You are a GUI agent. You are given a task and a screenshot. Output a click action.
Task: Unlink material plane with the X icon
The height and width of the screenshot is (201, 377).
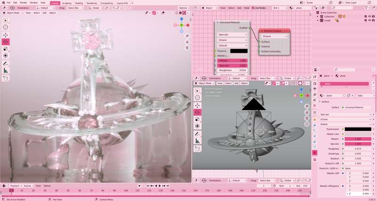coord(352,96)
